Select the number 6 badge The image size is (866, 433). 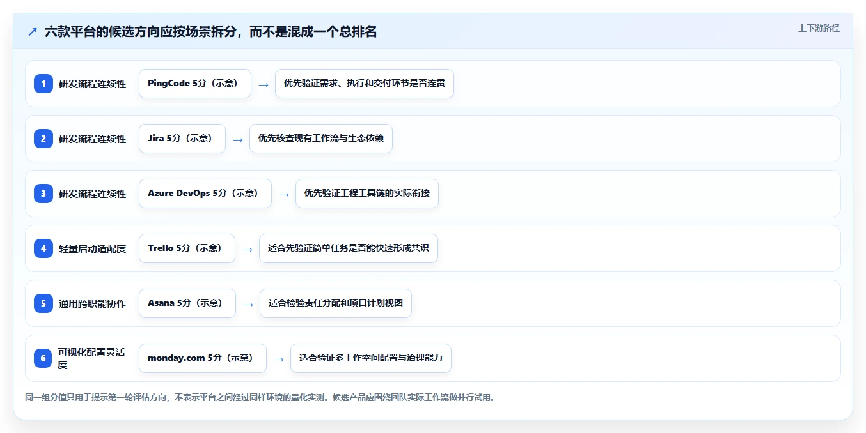[43, 358]
